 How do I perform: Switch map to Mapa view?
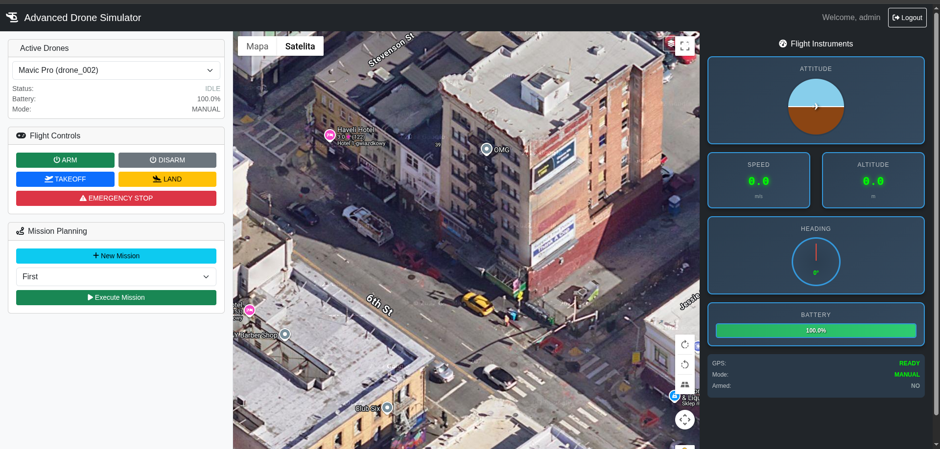tap(257, 46)
